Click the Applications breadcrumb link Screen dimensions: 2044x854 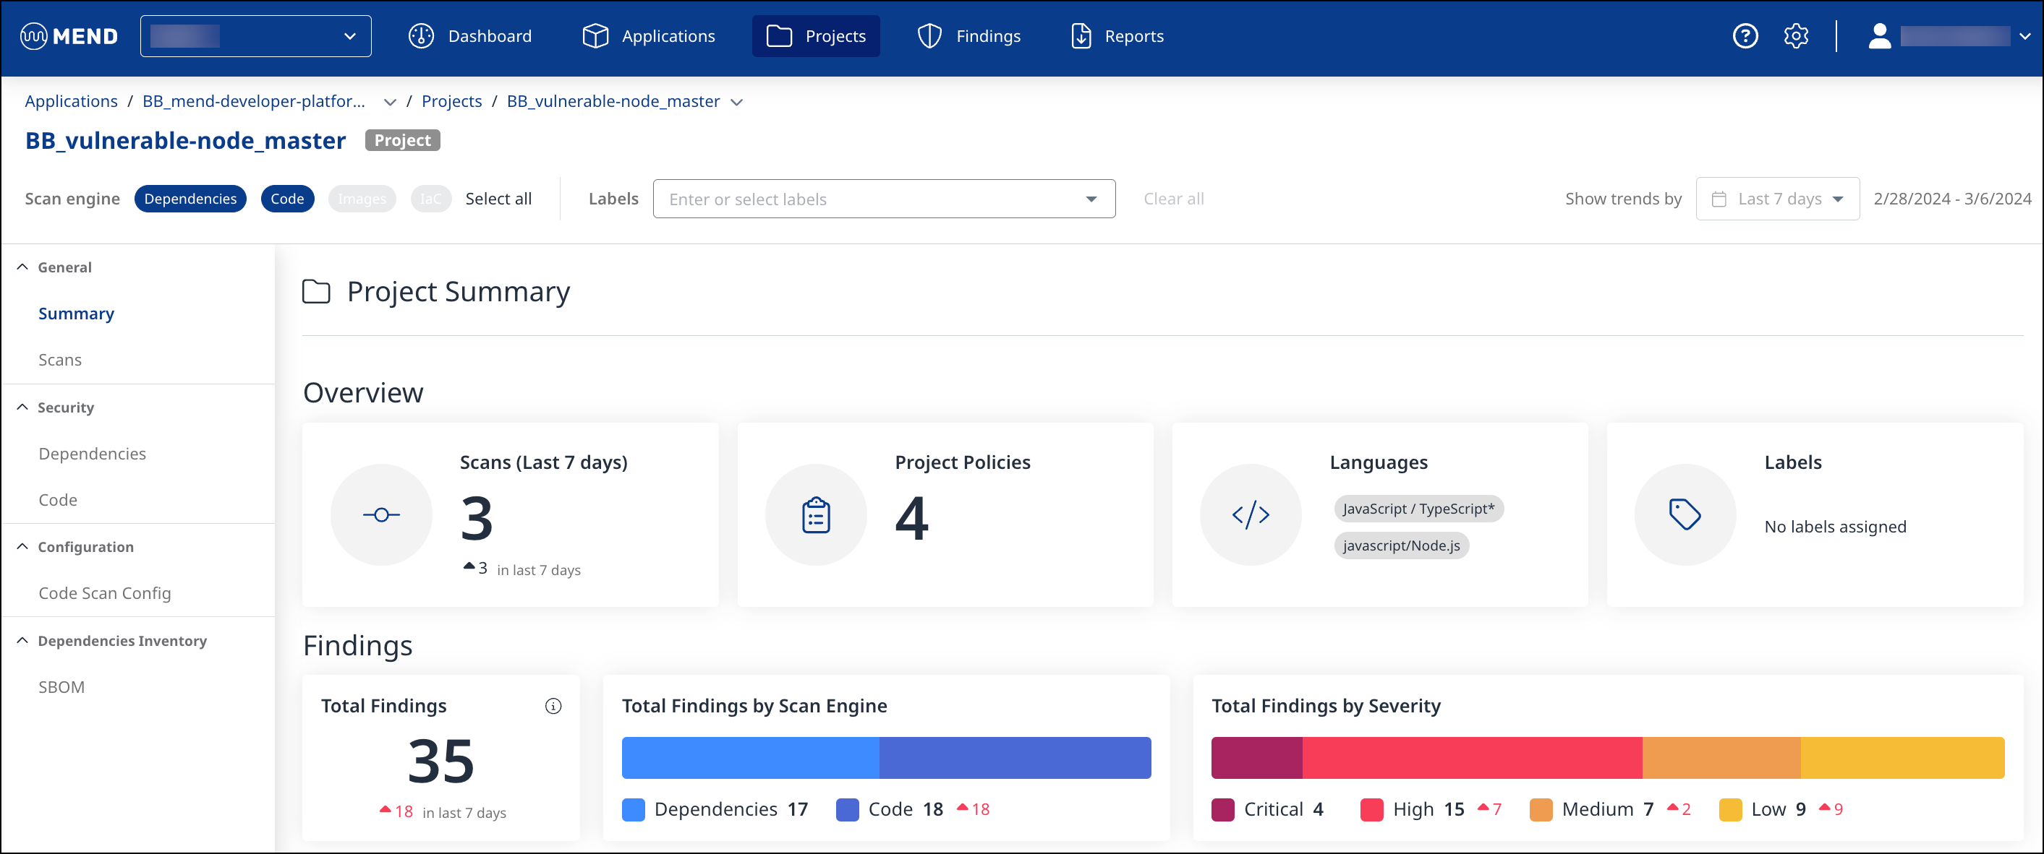[x=71, y=101]
